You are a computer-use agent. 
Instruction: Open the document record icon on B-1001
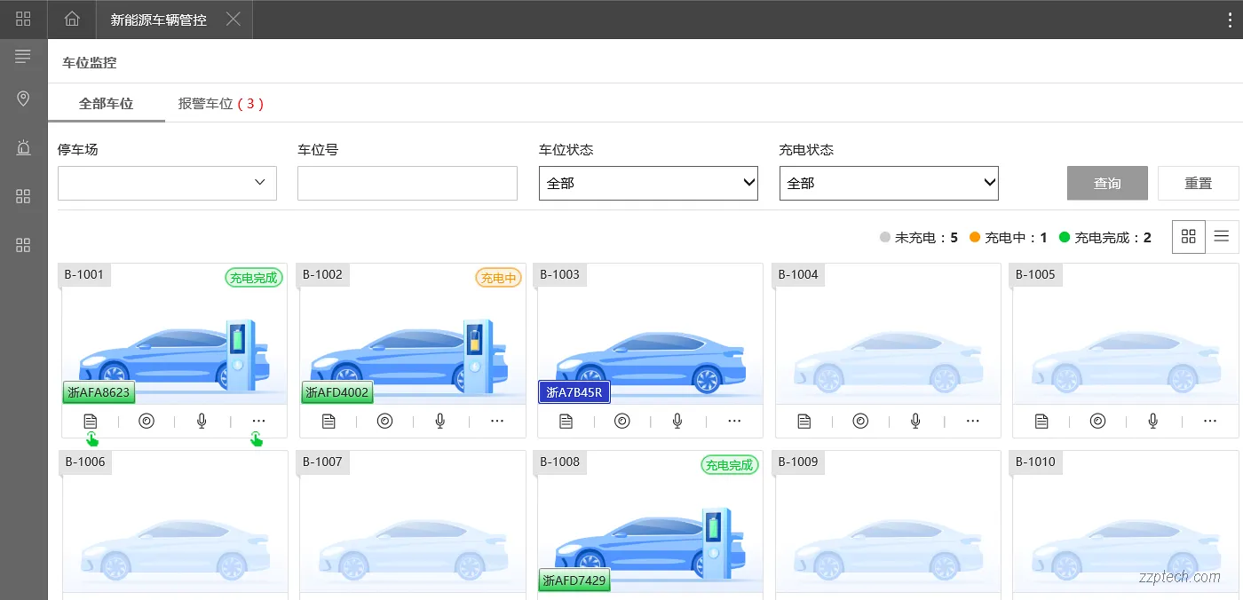point(90,421)
